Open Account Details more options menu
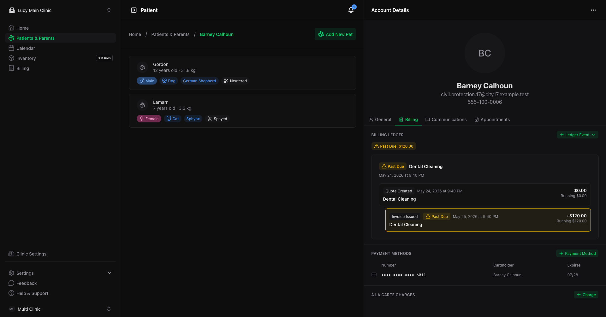Viewport: 606px width, 317px height. (593, 10)
